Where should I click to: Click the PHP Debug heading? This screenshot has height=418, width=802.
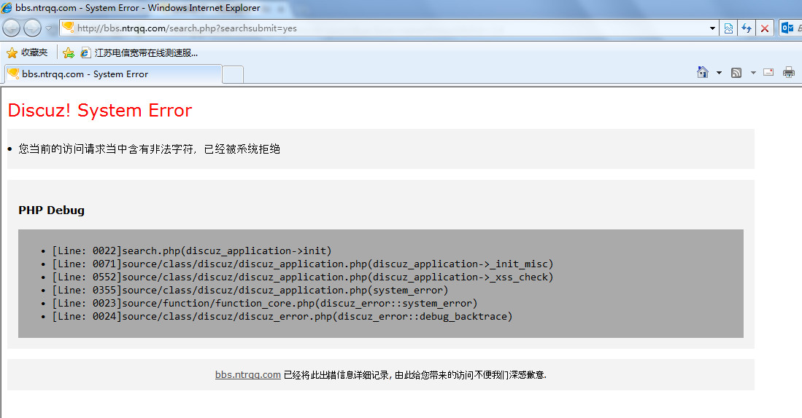tap(51, 210)
